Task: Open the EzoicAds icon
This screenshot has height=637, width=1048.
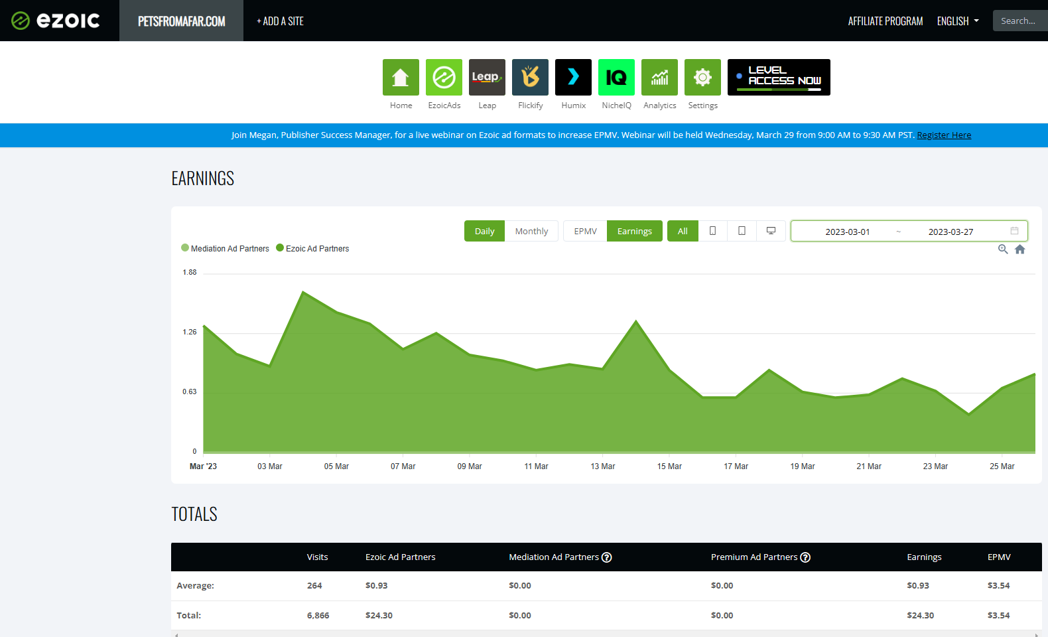Action: 444,77
